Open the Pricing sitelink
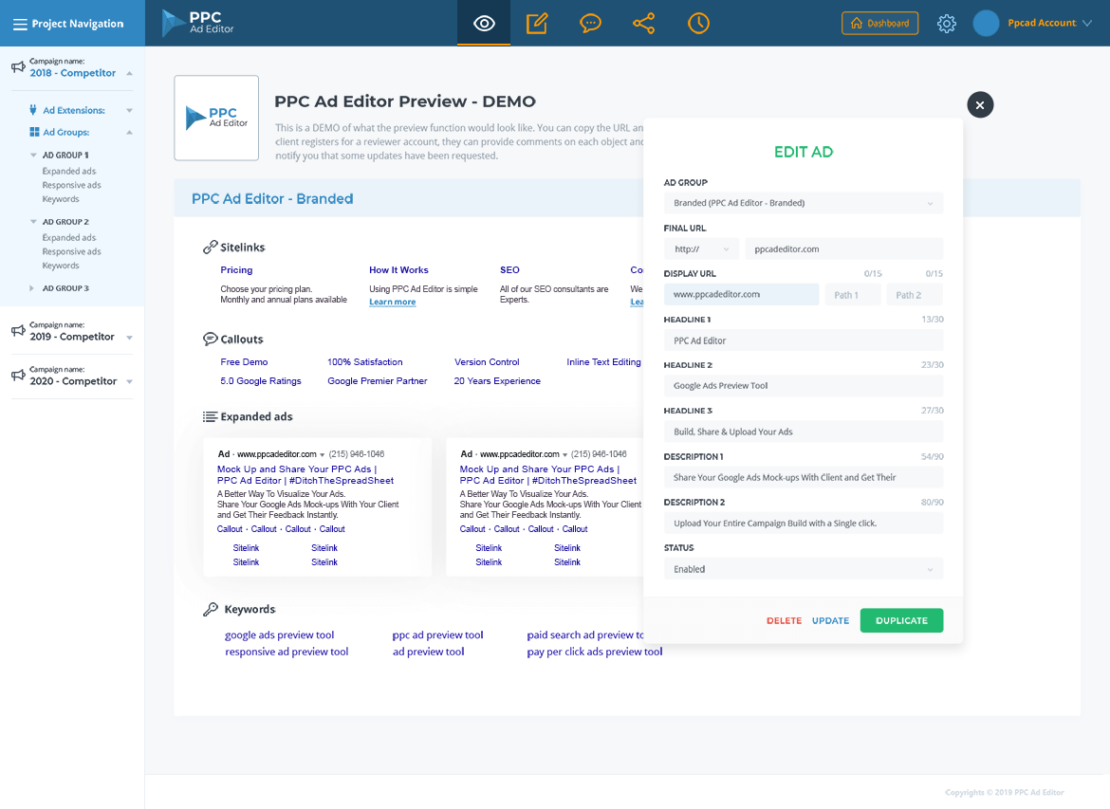Viewport: 1110px width, 809px height. pyautogui.click(x=236, y=270)
